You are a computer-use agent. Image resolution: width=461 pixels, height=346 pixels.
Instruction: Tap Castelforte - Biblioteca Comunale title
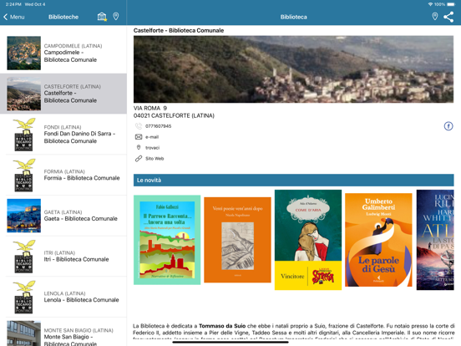point(179,30)
